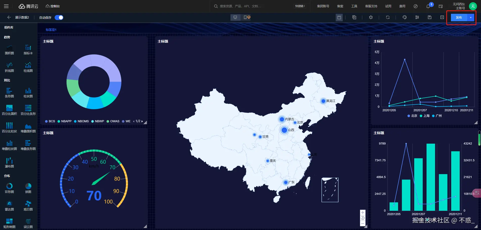Open settings gear in editor toolbar
The width and height of the screenshot is (481, 230).
point(371,17)
